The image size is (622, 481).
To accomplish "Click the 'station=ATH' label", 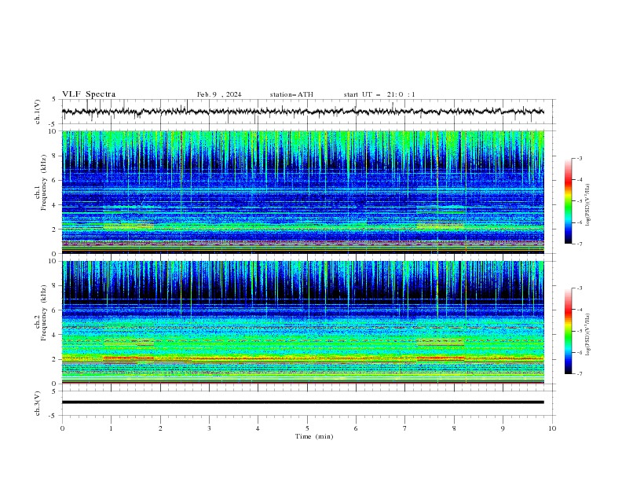I will coord(291,94).
